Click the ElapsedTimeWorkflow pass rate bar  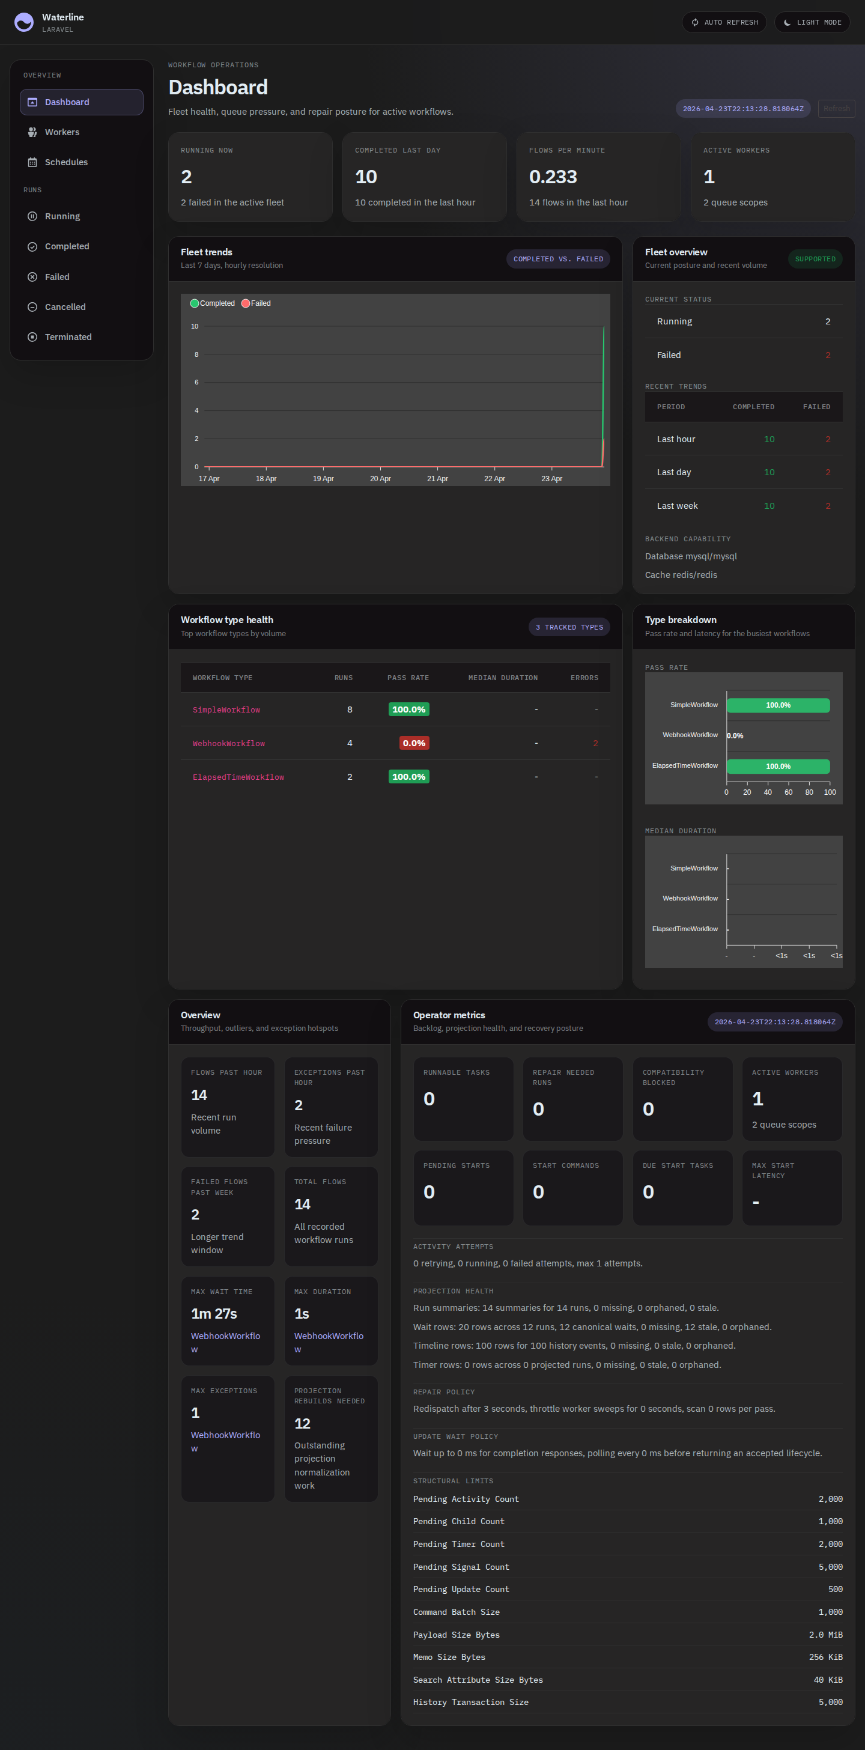(x=778, y=767)
